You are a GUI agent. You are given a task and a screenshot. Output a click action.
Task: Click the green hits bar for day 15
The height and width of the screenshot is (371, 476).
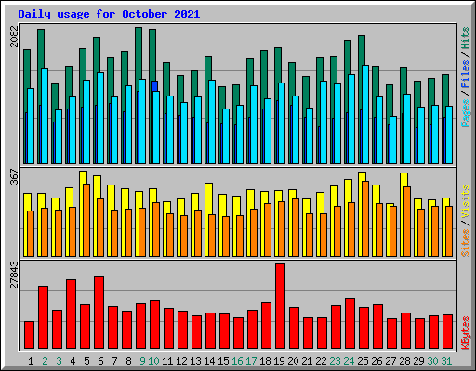click(222, 97)
